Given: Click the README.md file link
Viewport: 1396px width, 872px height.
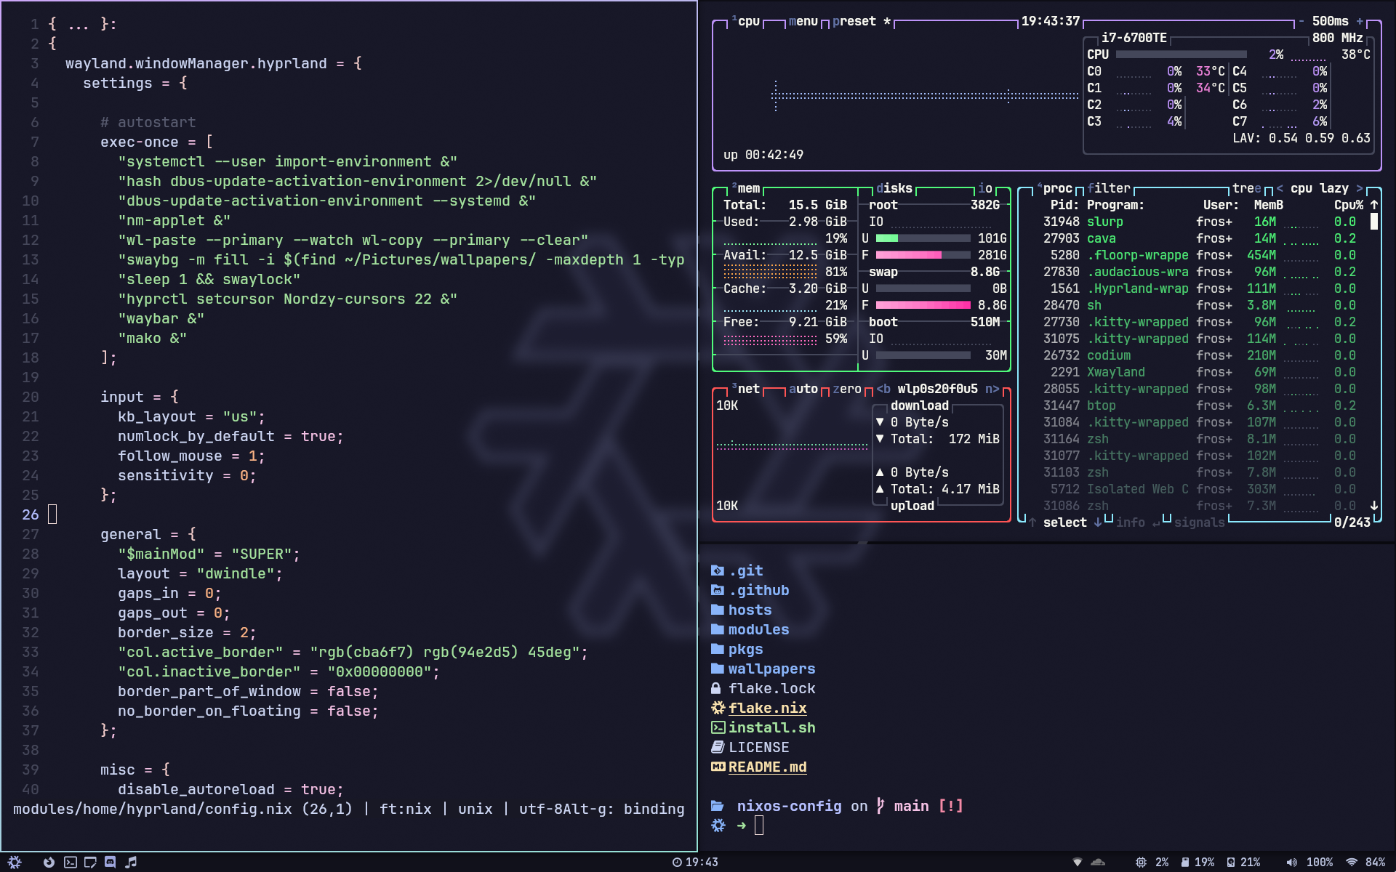Looking at the screenshot, I should 767,767.
